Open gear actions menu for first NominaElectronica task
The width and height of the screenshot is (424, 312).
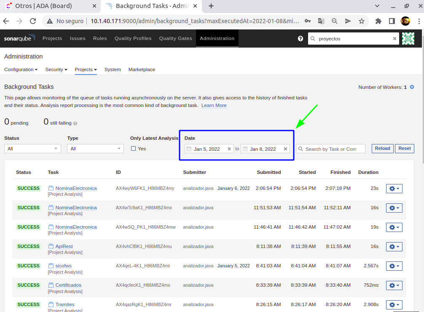tap(394, 189)
